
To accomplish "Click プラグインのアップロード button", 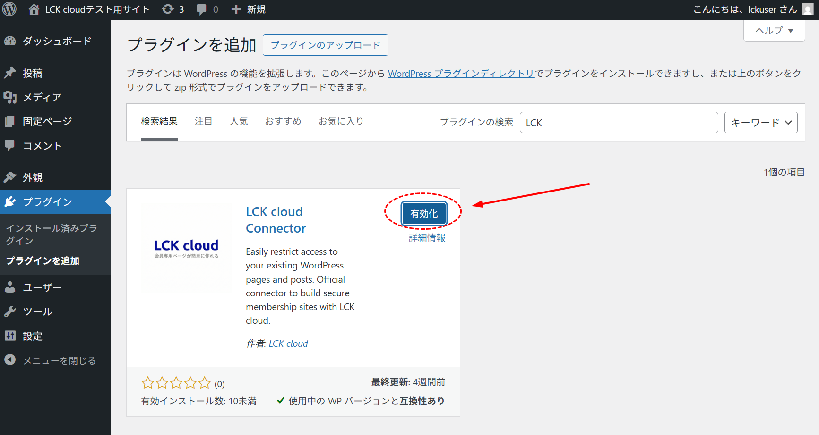I will pyautogui.click(x=325, y=45).
